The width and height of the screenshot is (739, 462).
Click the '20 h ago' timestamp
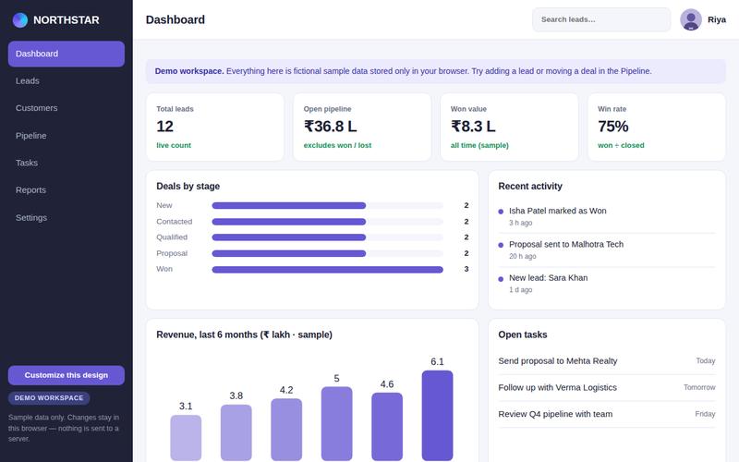point(522,256)
